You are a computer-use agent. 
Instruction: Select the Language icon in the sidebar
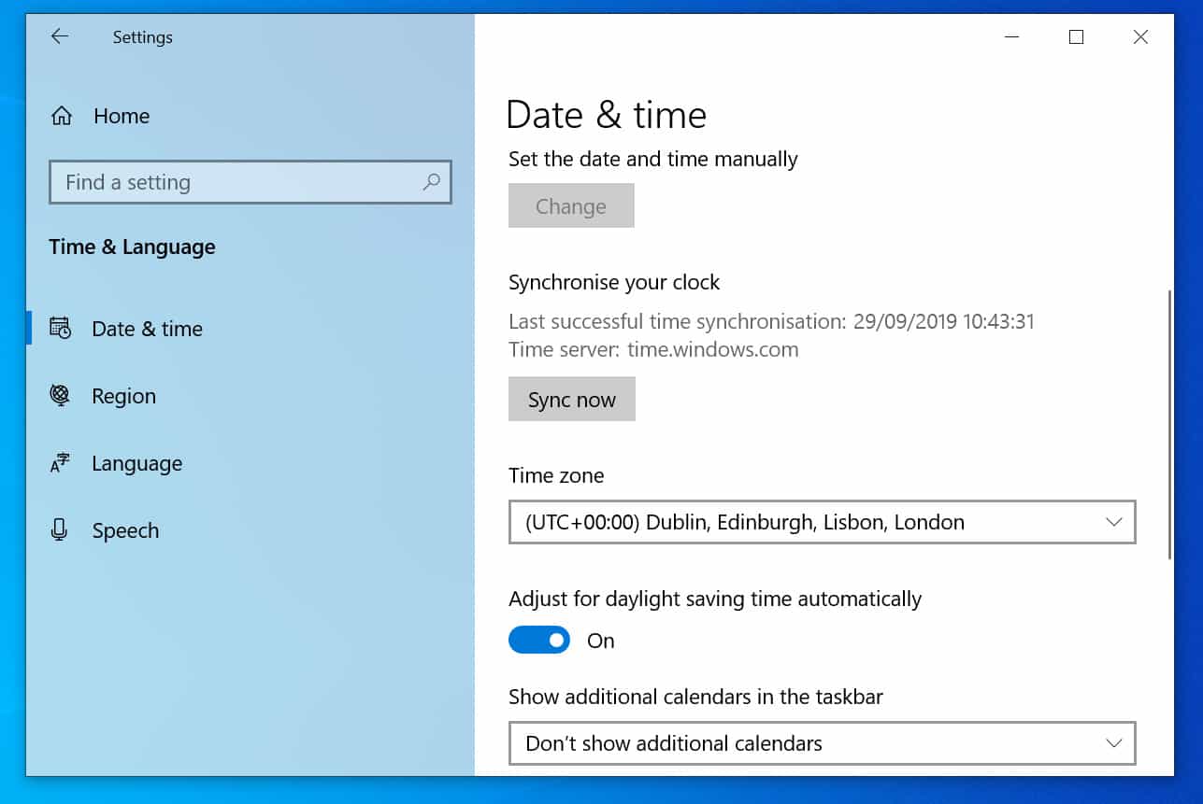(x=58, y=462)
